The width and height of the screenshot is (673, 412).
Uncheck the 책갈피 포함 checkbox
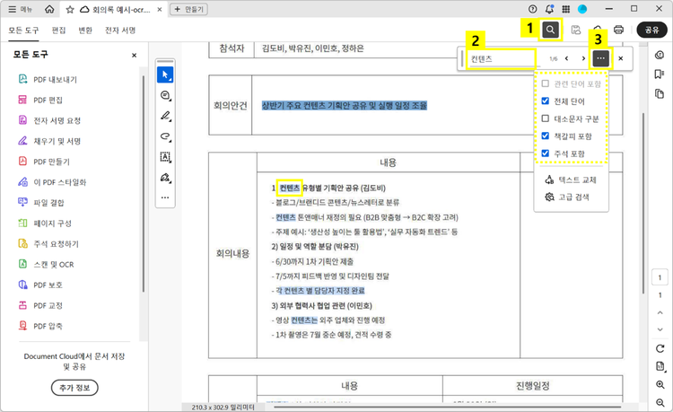[x=545, y=136]
